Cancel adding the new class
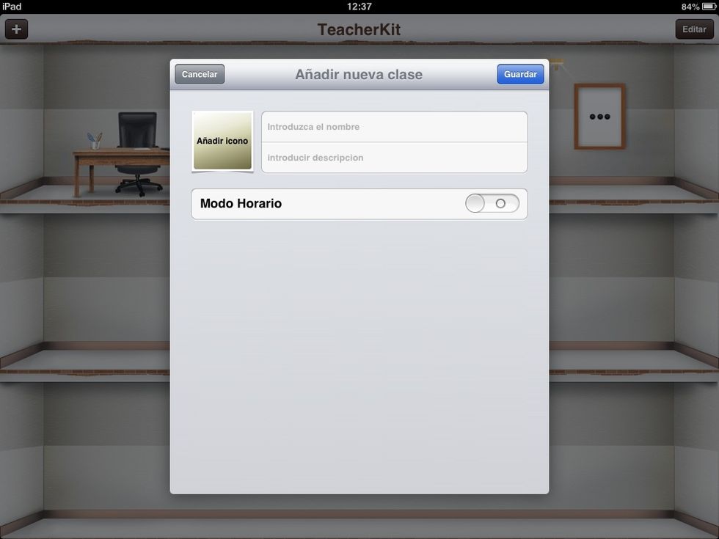The image size is (719, 539). point(200,74)
